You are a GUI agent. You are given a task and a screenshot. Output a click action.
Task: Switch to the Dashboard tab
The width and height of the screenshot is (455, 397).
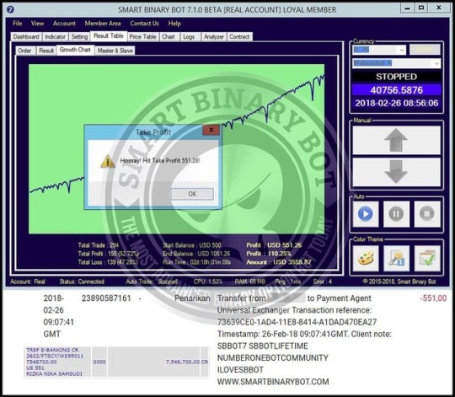click(x=26, y=37)
